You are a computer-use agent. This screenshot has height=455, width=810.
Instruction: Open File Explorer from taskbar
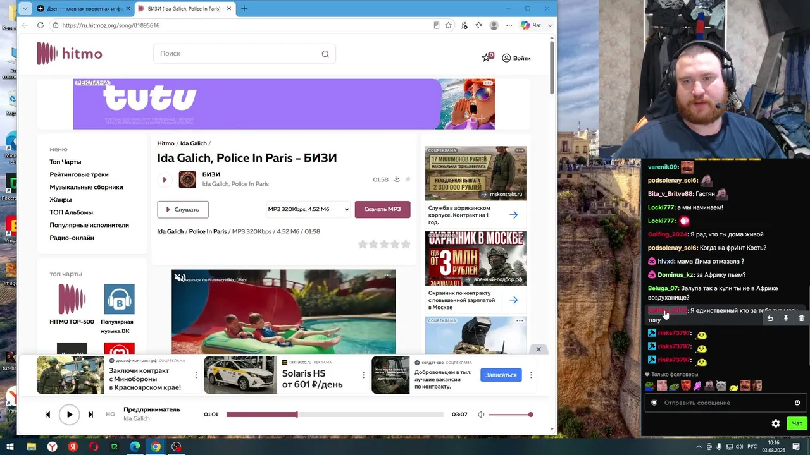[x=31, y=447]
